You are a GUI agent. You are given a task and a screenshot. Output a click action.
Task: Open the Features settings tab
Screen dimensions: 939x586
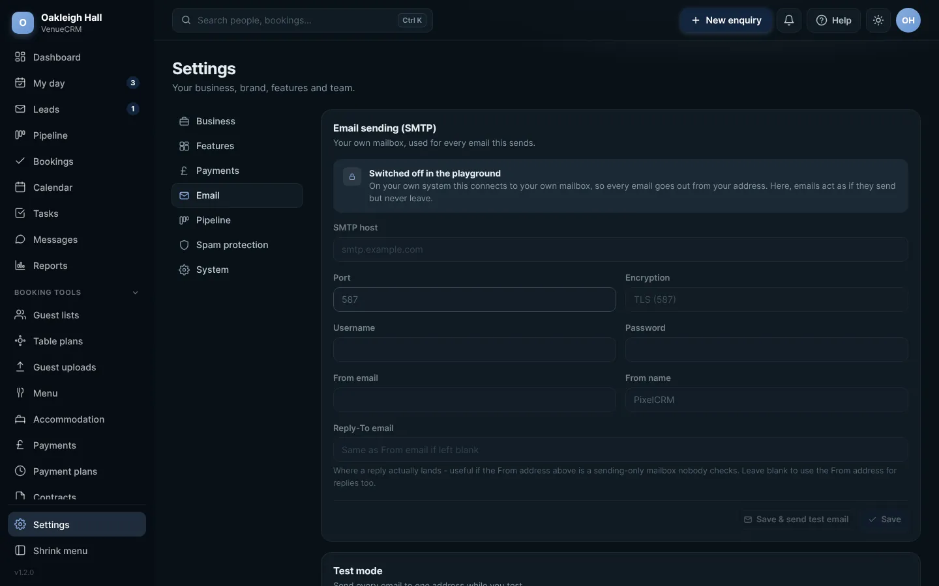click(237, 146)
